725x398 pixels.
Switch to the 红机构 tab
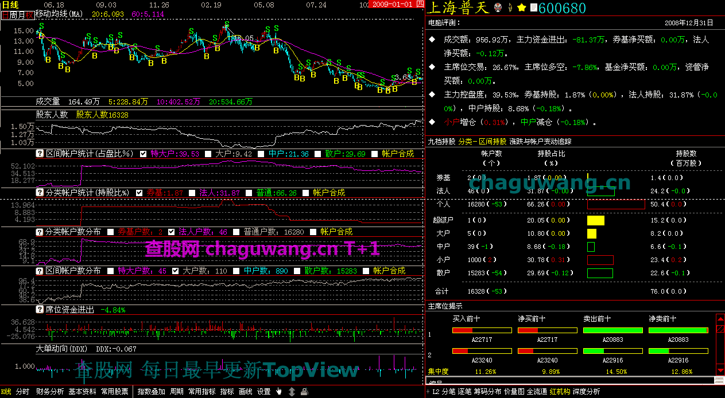[559, 392]
